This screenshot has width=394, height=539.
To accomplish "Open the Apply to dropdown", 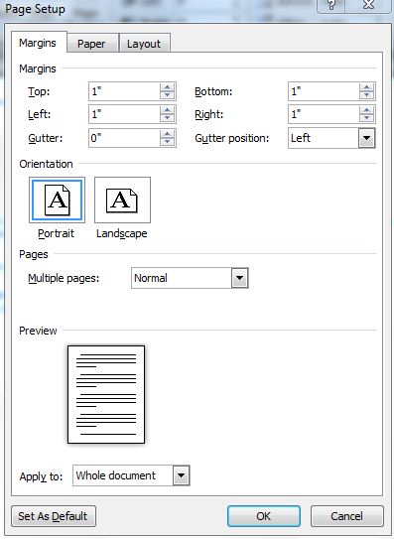I will click(182, 475).
